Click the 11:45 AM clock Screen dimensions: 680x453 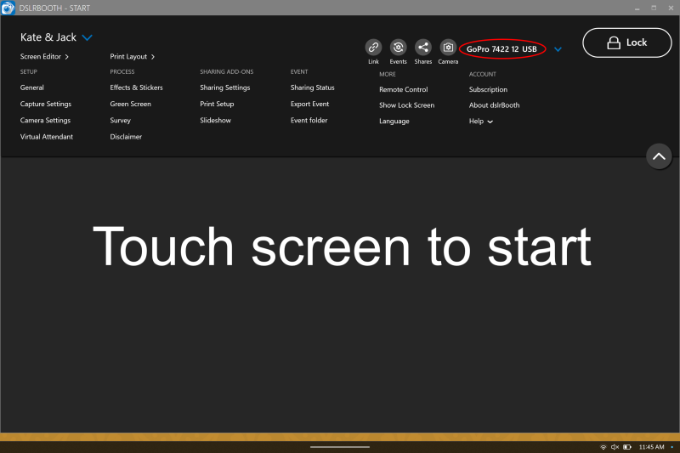(651, 447)
